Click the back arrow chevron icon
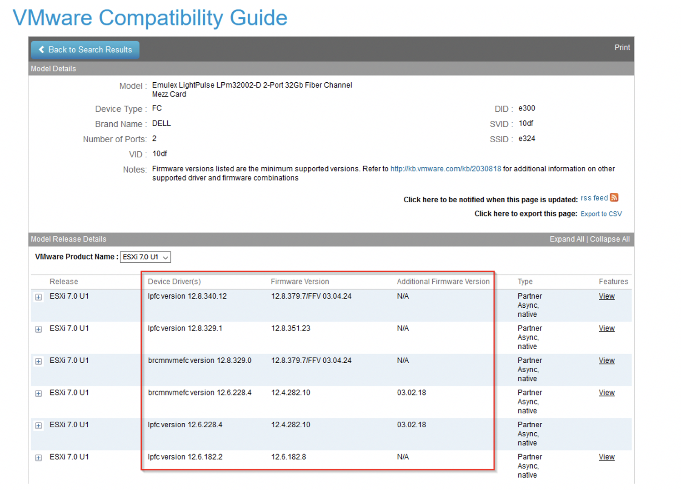The image size is (681, 490). (42, 50)
